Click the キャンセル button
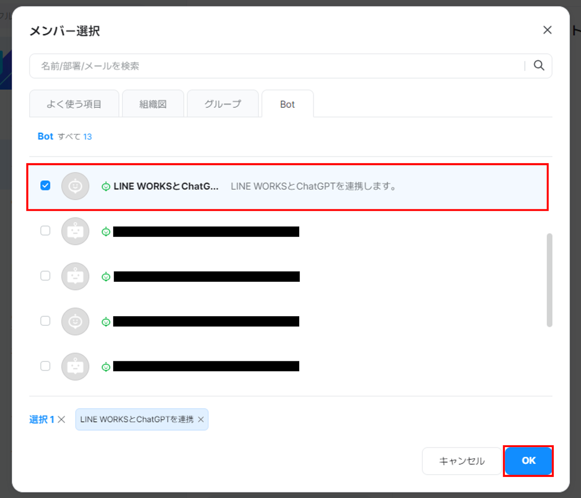Viewport: 581px width, 498px height. pyautogui.click(x=462, y=461)
